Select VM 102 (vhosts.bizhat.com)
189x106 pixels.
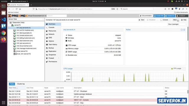click(26, 35)
